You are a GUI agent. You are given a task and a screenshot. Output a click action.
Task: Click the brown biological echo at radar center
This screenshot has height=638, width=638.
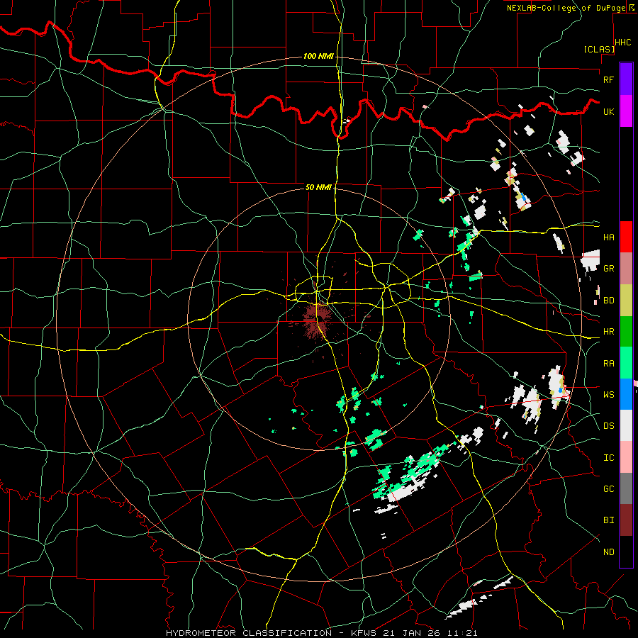316,318
